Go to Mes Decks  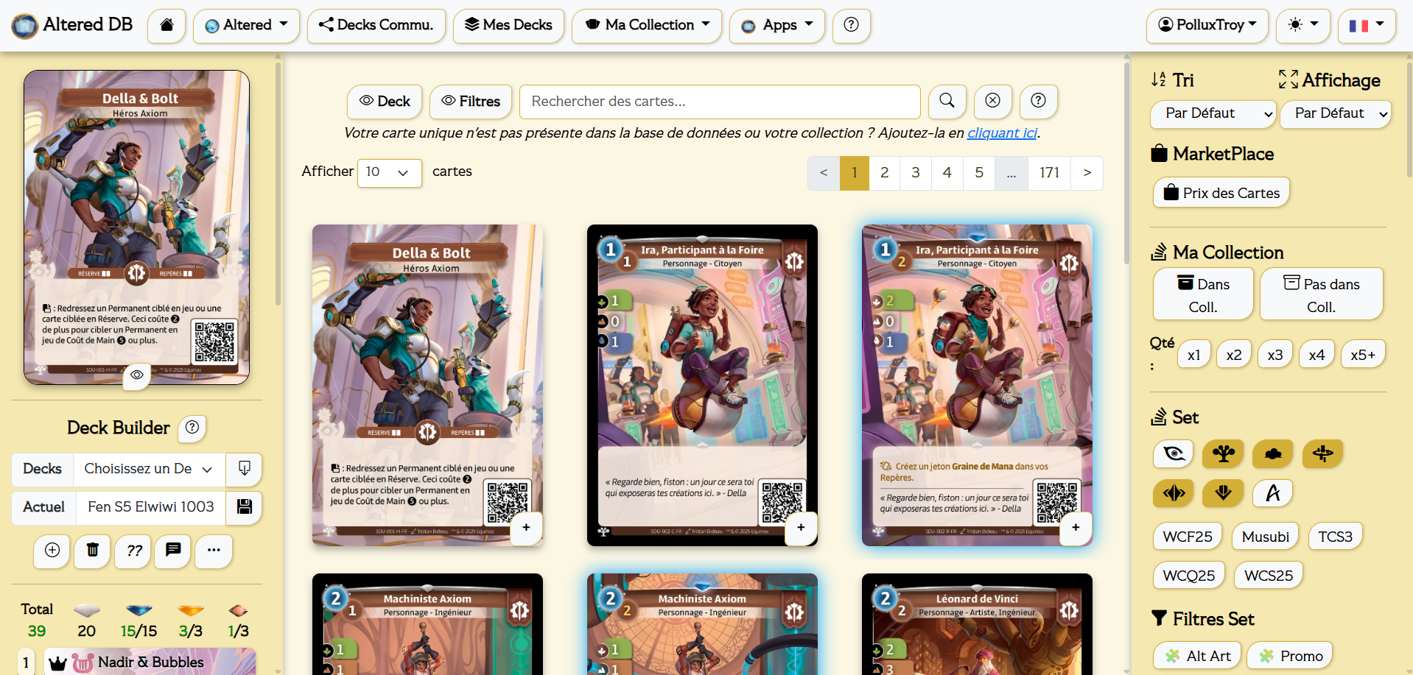pyautogui.click(x=508, y=25)
